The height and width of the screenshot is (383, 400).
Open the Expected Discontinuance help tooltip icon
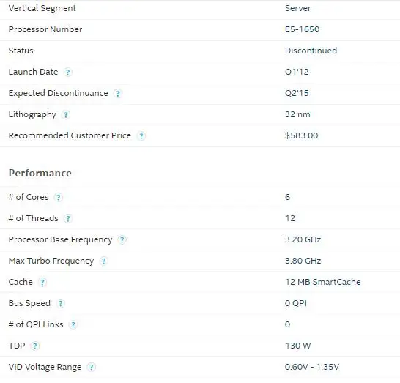[118, 94]
